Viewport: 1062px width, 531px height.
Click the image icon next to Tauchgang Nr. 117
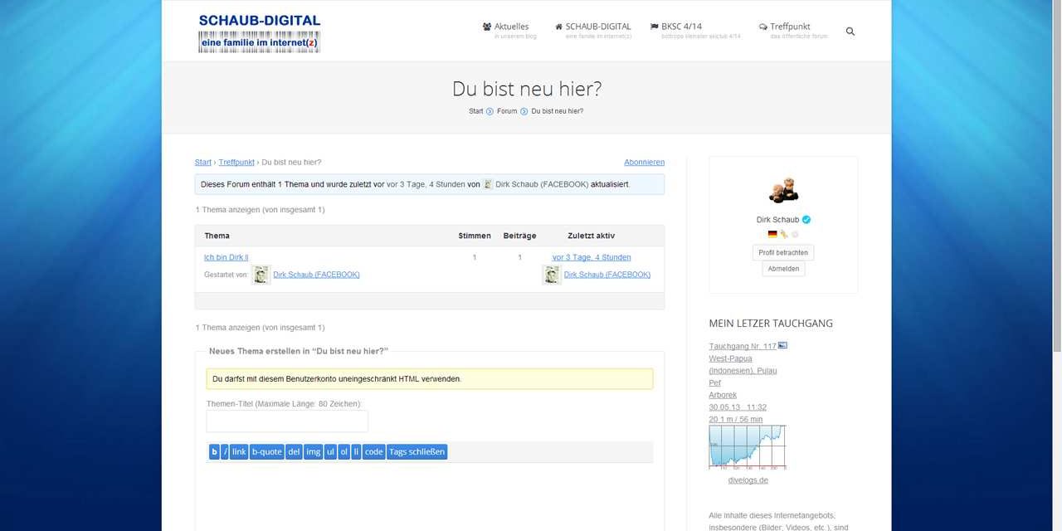coord(782,346)
